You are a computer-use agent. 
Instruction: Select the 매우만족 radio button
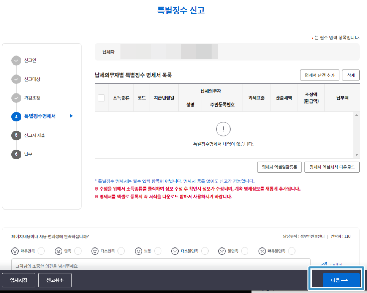point(41,251)
